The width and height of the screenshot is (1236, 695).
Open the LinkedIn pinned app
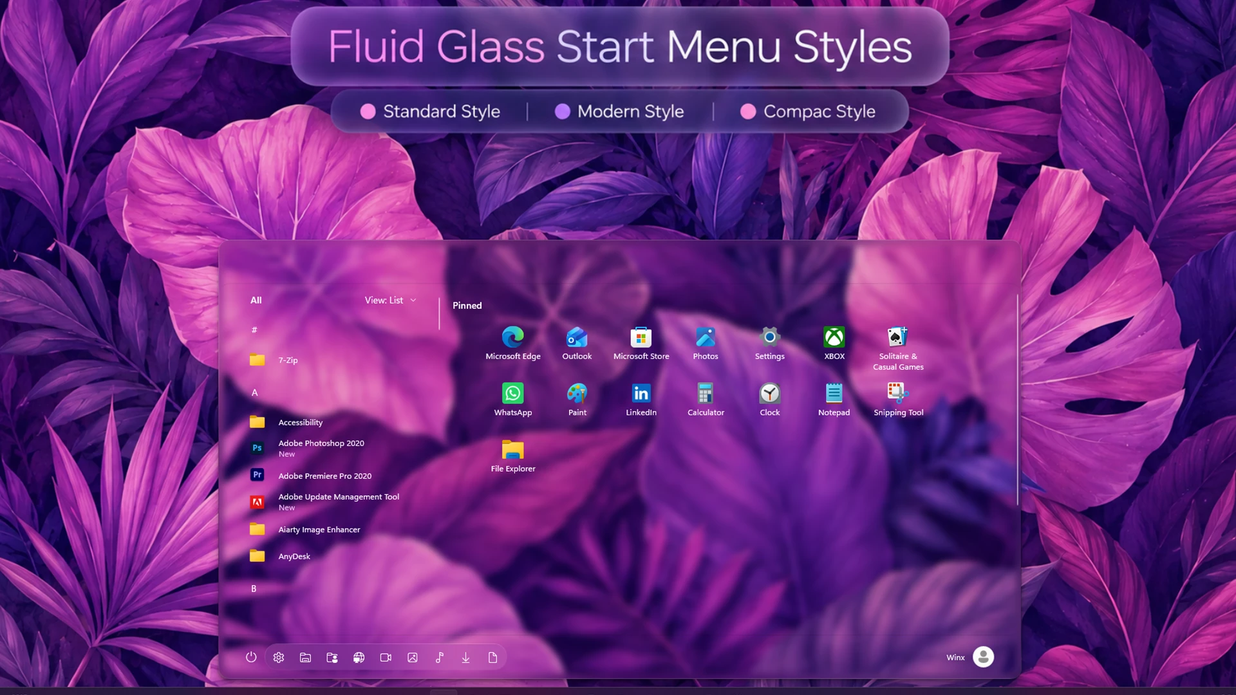[641, 400]
